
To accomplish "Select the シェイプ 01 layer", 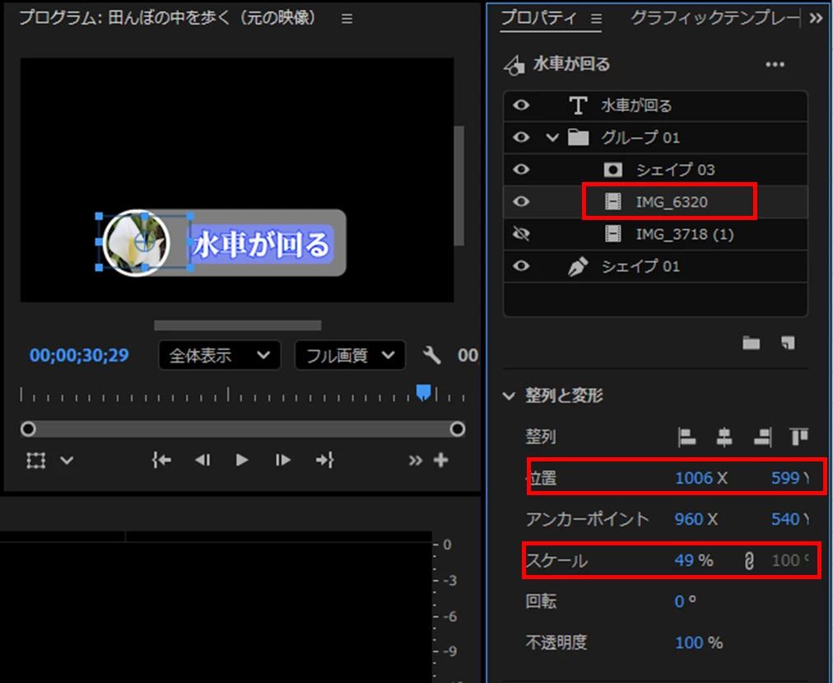I will [x=655, y=266].
